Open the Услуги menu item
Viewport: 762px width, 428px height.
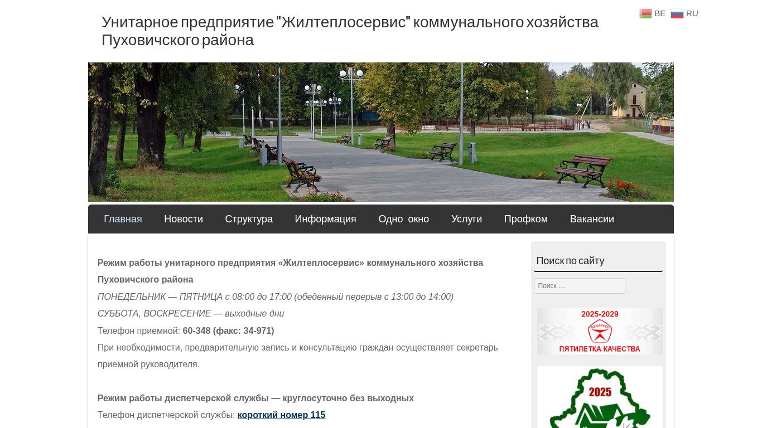(466, 219)
